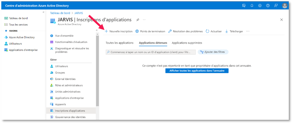This screenshot has height=124, width=293.
Task: Switch to Applications supprimées tab
Action: click(x=187, y=43)
